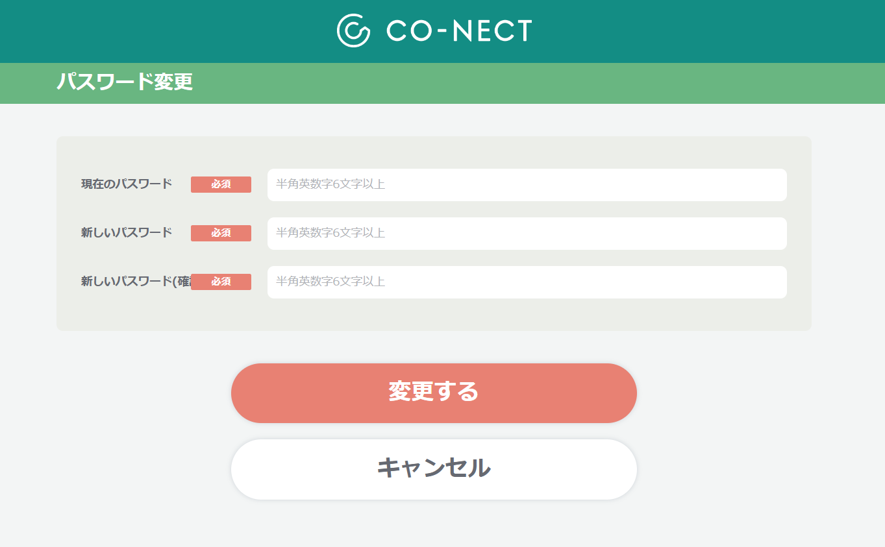Click the 変更する button
The image size is (885, 547).
(x=434, y=393)
